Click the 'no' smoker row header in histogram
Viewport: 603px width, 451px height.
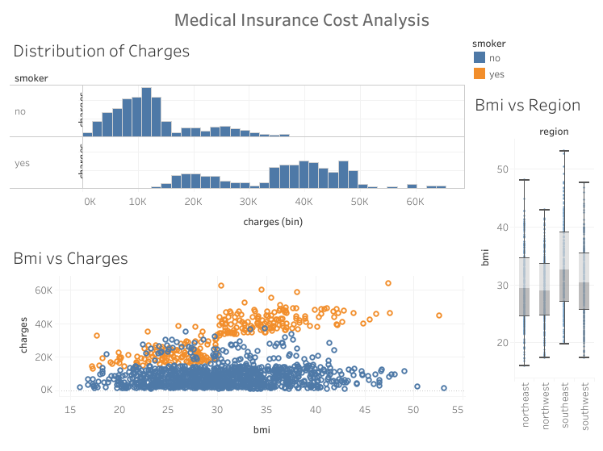tap(20, 111)
